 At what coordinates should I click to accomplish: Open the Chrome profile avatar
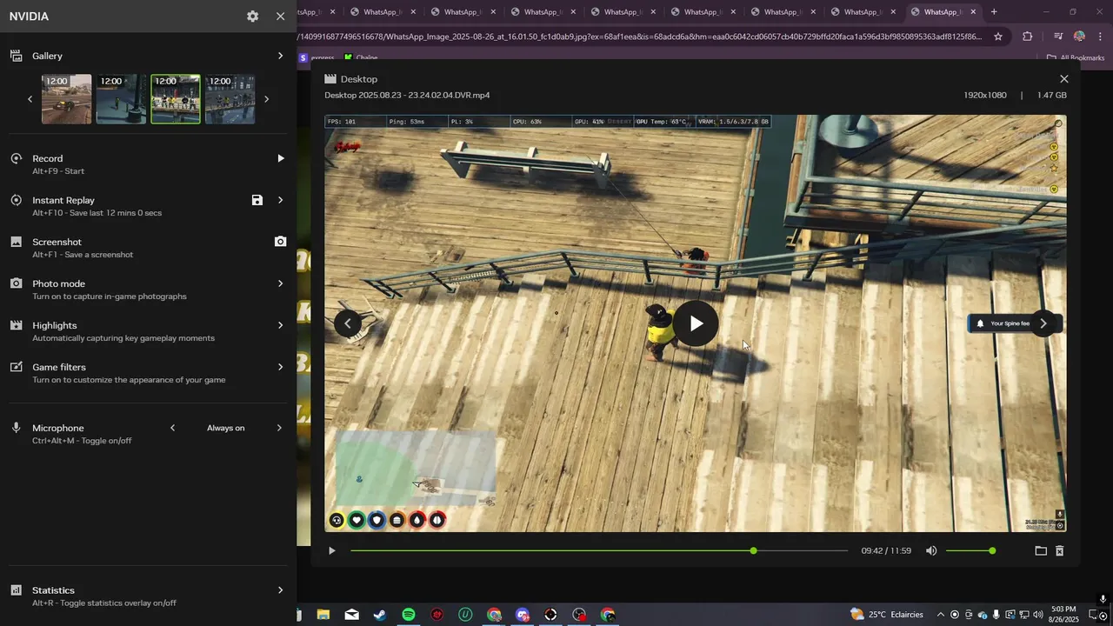(x=1079, y=37)
